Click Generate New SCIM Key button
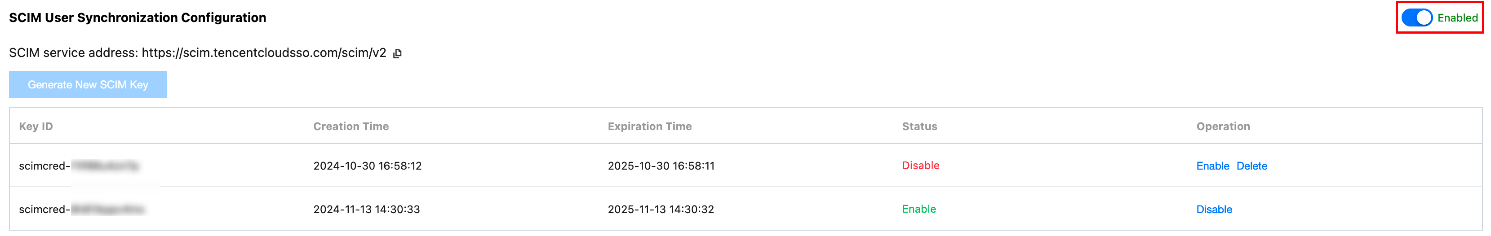Viewport: 1491px width, 236px height. tap(88, 84)
